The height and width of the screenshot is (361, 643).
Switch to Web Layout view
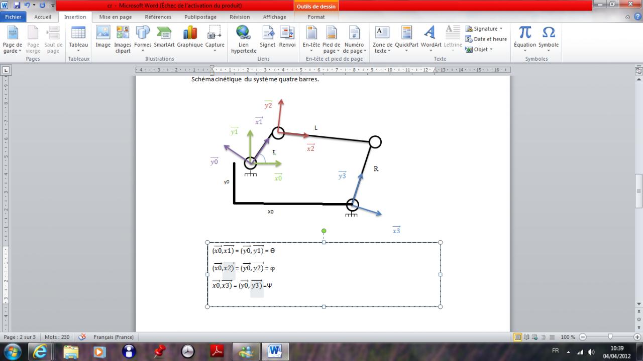click(535, 337)
